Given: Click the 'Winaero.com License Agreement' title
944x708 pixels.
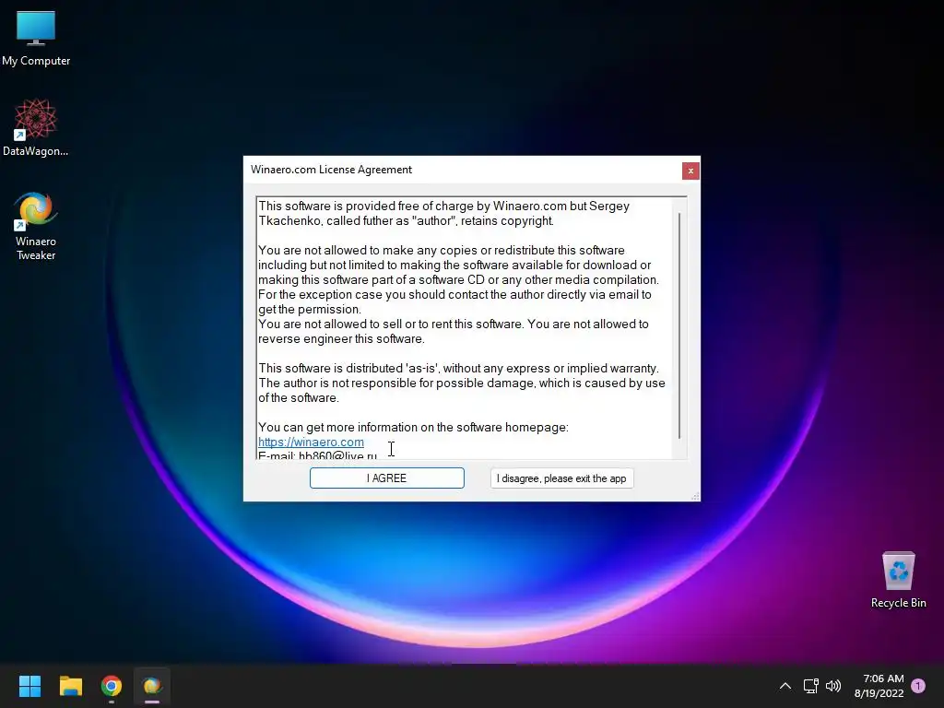Looking at the screenshot, I should [x=331, y=170].
